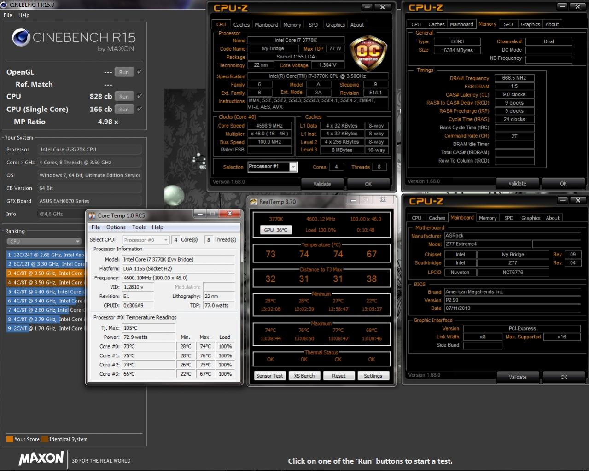Image resolution: width=589 pixels, height=471 pixels.
Task: Open the File menu in Cinebench
Action: (8, 15)
